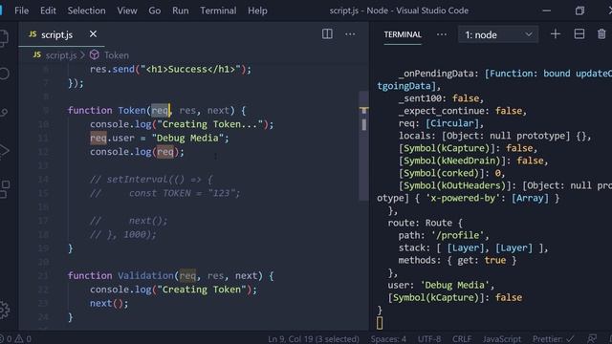Viewport: 612px width, 344px height.
Task: Click 'Ln 9, Col 19' cursor position
Action: (x=314, y=339)
